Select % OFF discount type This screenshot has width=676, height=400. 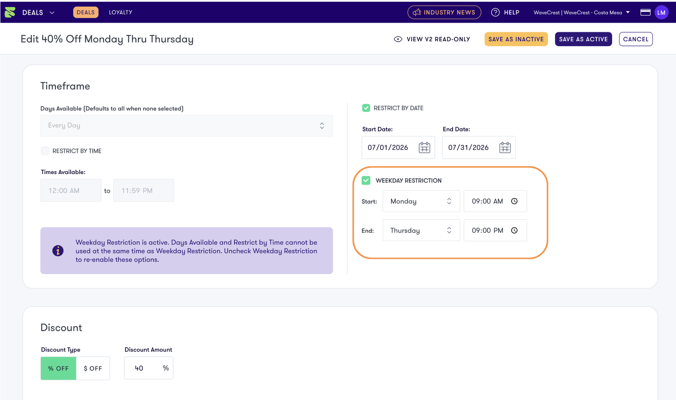click(58, 368)
